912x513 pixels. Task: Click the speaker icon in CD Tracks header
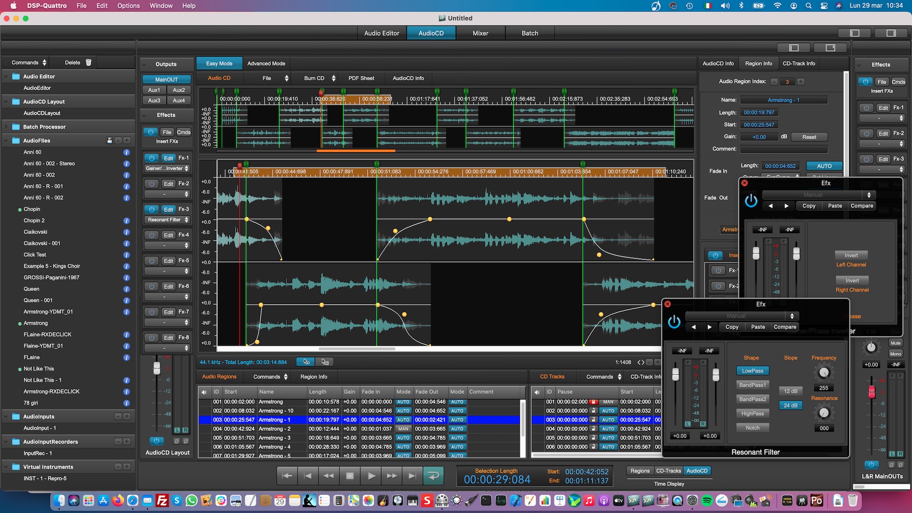pyautogui.click(x=537, y=392)
